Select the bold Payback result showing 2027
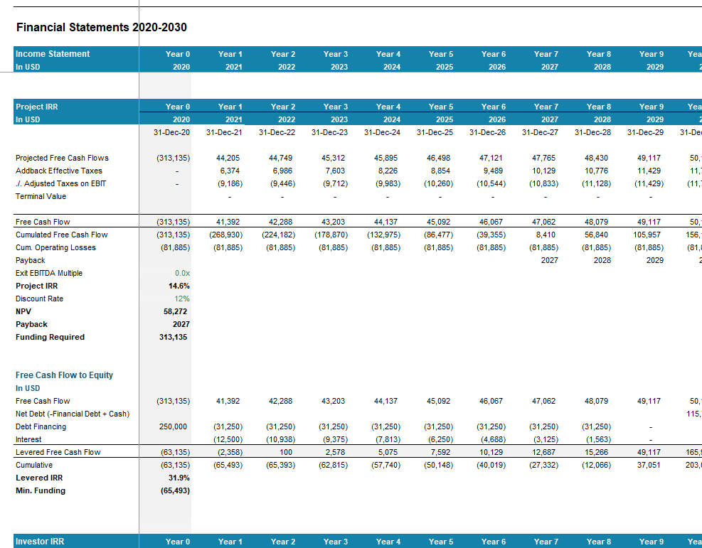This screenshot has height=548, width=702. 181,324
